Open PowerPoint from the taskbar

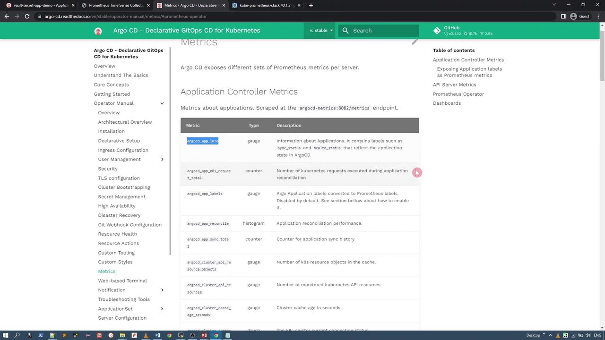[204, 335]
